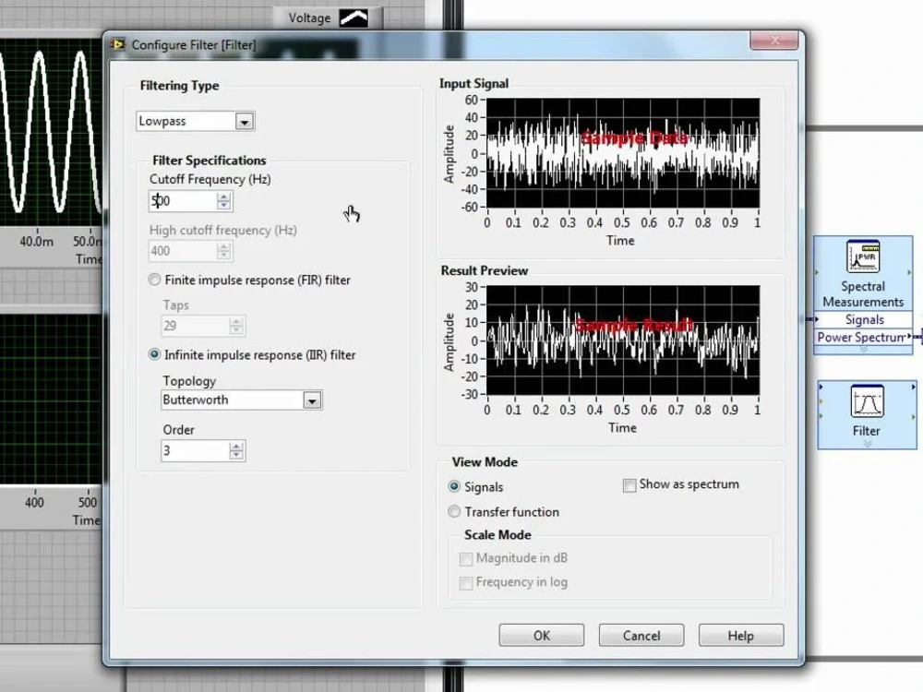The image size is (923, 692).
Task: Click the Voltage signal waveform icon
Action: (354, 17)
